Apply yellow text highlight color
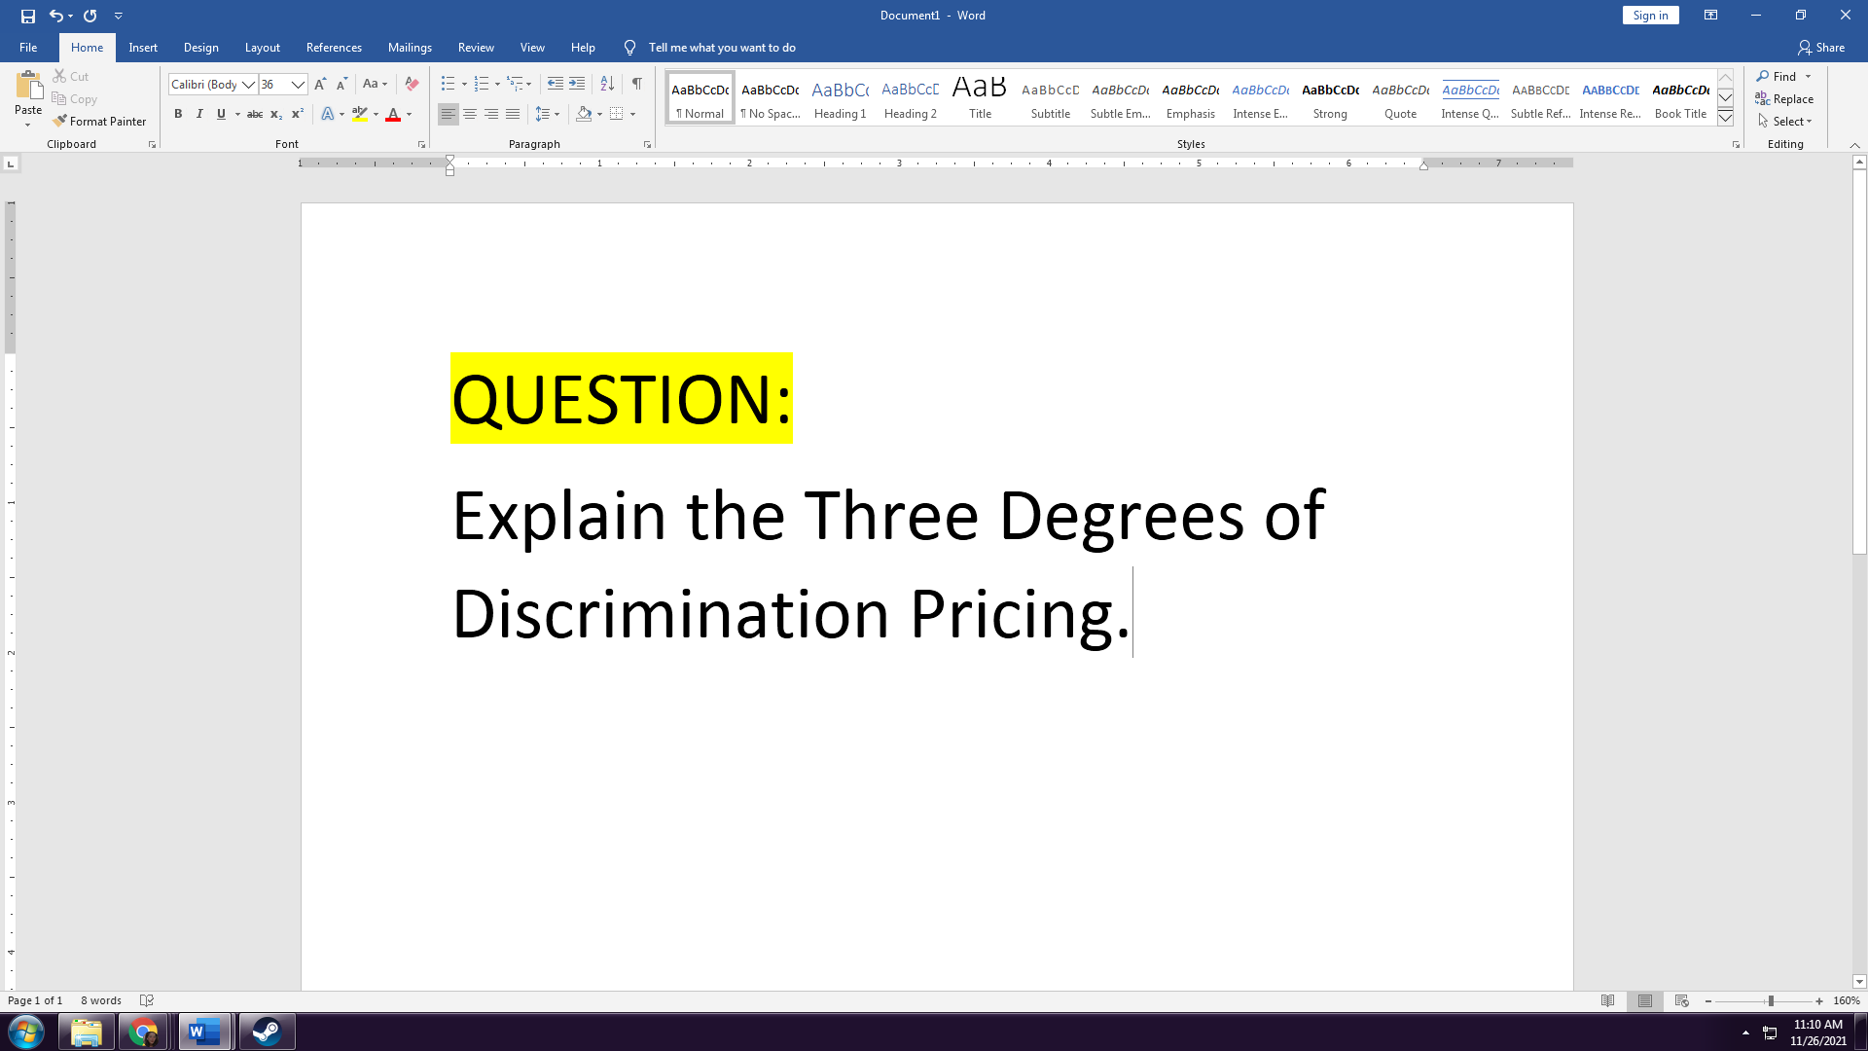The image size is (1868, 1051). click(x=359, y=115)
